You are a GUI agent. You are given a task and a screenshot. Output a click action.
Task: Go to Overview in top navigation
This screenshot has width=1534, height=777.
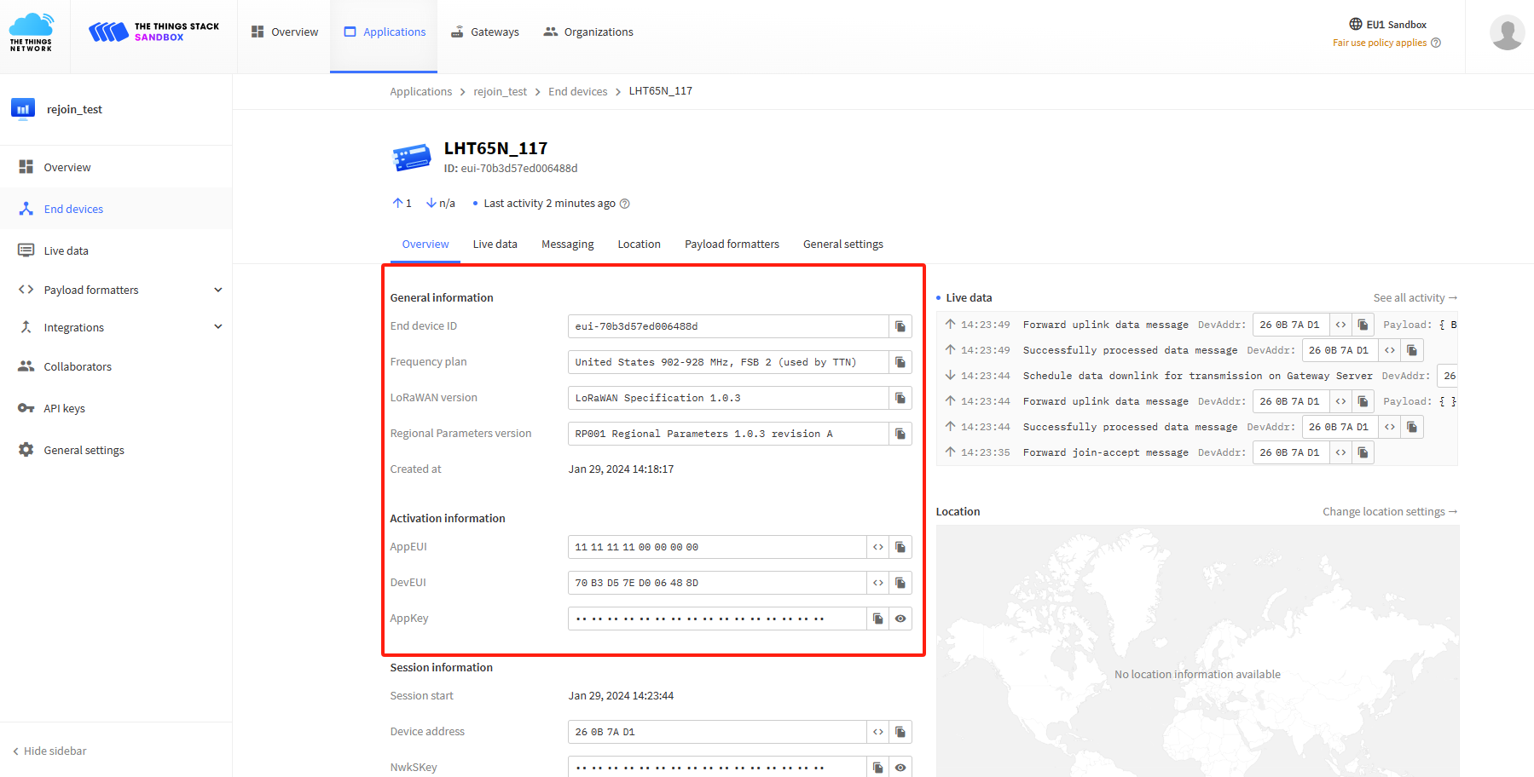(x=285, y=32)
